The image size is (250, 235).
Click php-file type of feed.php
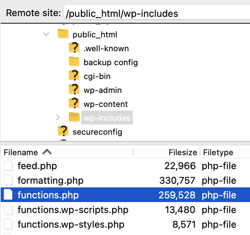(x=219, y=166)
